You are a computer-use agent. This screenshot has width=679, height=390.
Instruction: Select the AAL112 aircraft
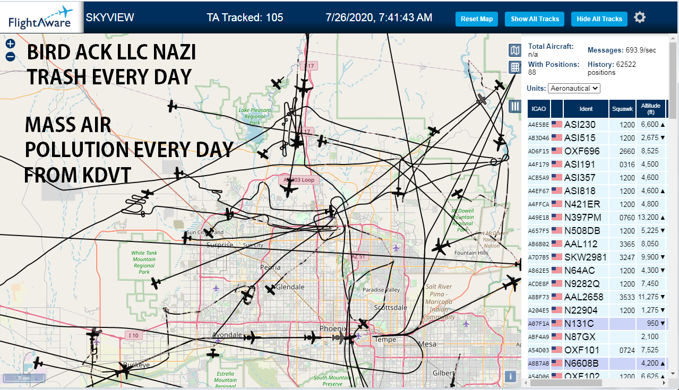click(597, 244)
